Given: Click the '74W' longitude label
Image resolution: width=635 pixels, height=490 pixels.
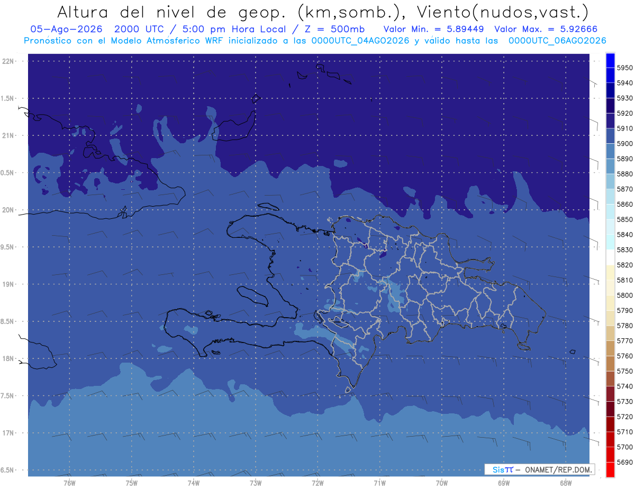Looking at the screenshot, I should point(194,483).
